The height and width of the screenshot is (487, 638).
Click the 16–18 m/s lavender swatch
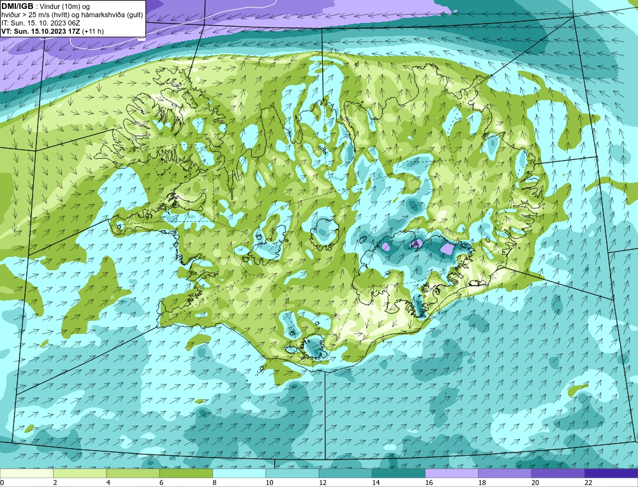pos(452,473)
